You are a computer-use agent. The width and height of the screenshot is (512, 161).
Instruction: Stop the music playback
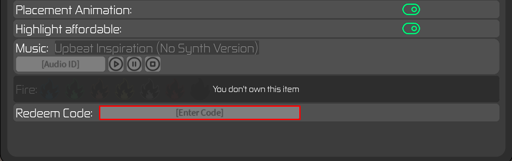tap(153, 64)
